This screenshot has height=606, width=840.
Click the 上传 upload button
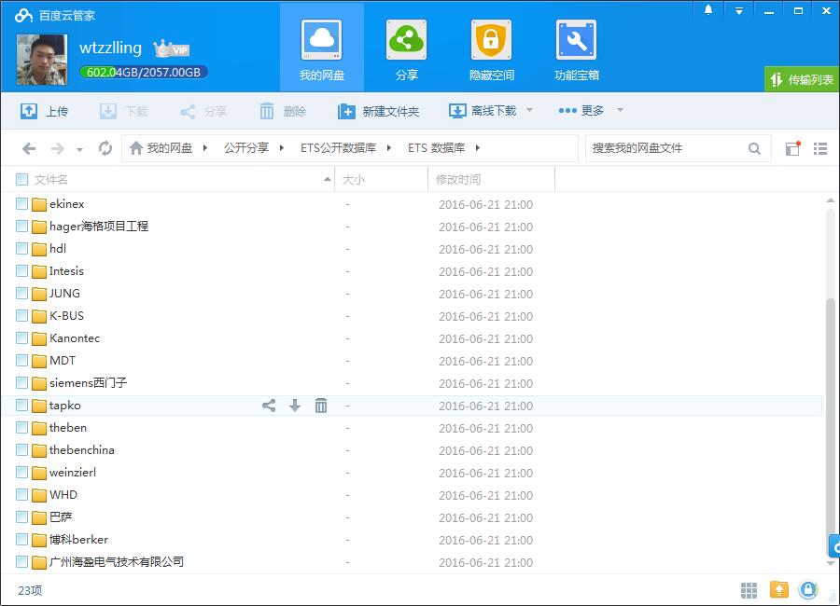click(44, 111)
